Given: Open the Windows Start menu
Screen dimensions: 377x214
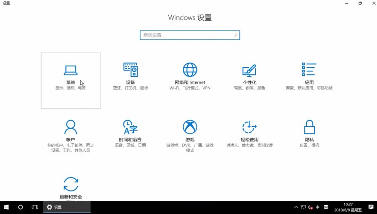Looking at the screenshot, I should pyautogui.click(x=6, y=207).
